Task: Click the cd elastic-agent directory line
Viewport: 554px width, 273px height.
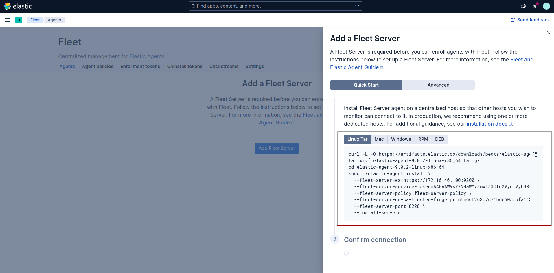Action: point(396,167)
